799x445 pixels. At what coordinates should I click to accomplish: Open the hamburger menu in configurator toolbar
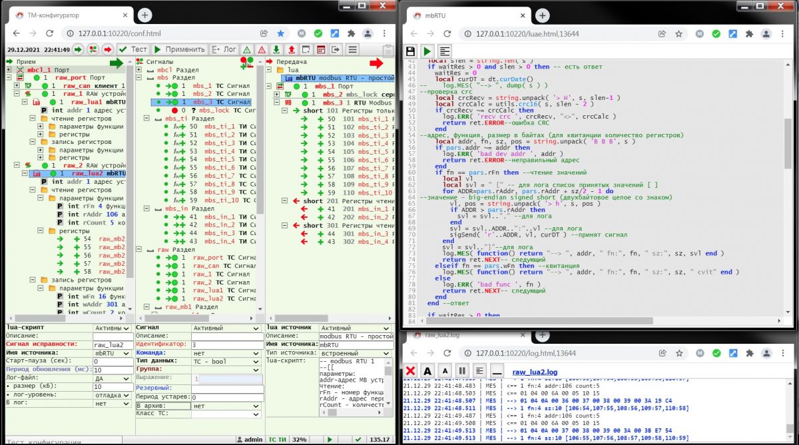click(x=352, y=49)
